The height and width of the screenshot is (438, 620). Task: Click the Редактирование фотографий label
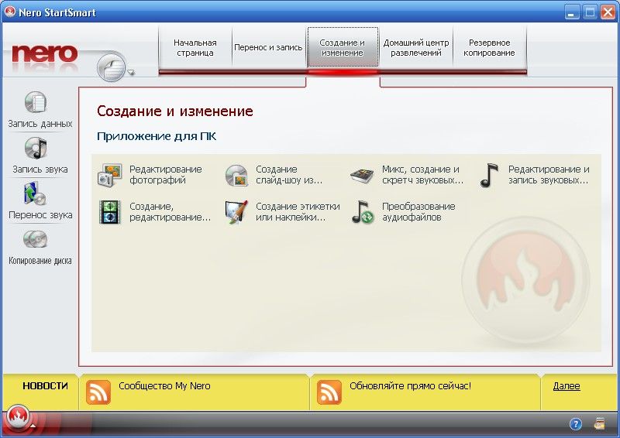click(x=166, y=175)
